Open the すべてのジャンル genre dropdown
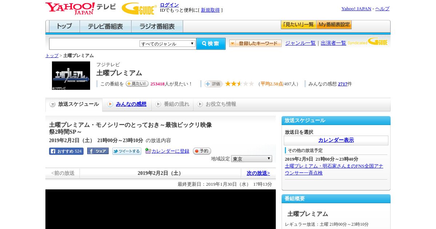 click(x=167, y=44)
